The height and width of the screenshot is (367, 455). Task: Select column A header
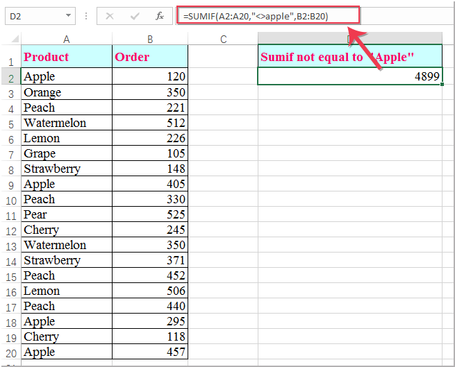click(66, 40)
